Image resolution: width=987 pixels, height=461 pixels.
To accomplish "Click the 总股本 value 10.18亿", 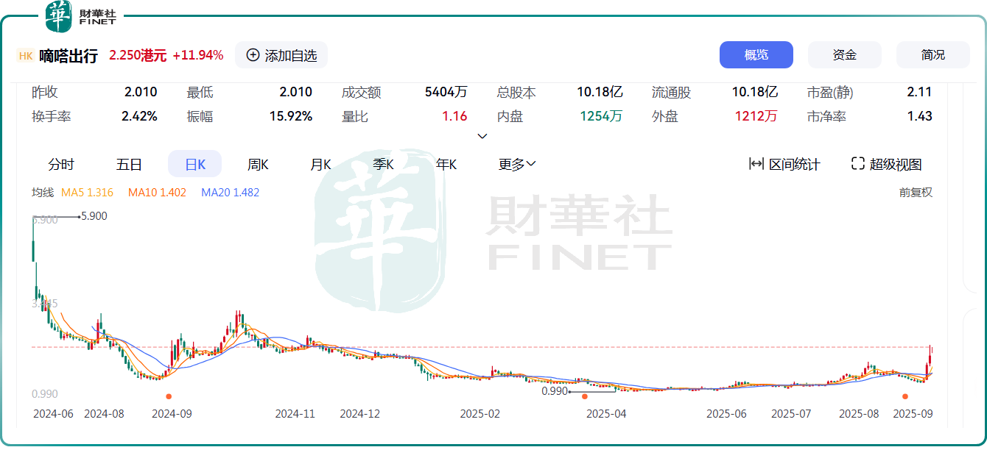I will [x=600, y=93].
